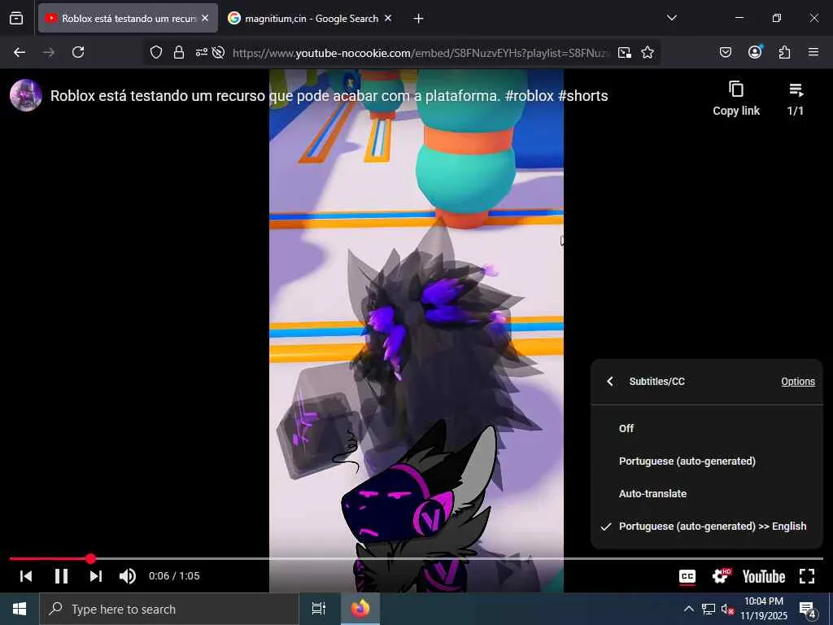The image size is (833, 625).
Task: Open Task View on taskbar
Action: click(319, 609)
